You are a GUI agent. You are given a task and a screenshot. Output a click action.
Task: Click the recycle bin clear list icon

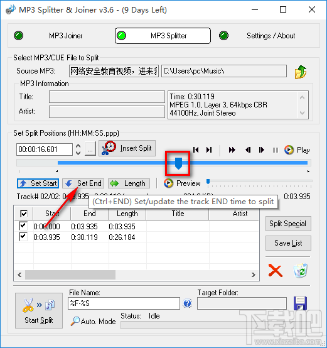pos(301,270)
